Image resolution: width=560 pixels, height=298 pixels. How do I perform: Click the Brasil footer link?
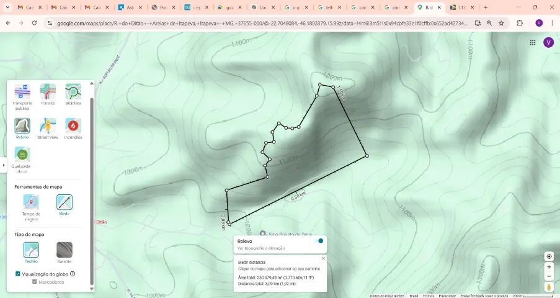[x=414, y=296]
